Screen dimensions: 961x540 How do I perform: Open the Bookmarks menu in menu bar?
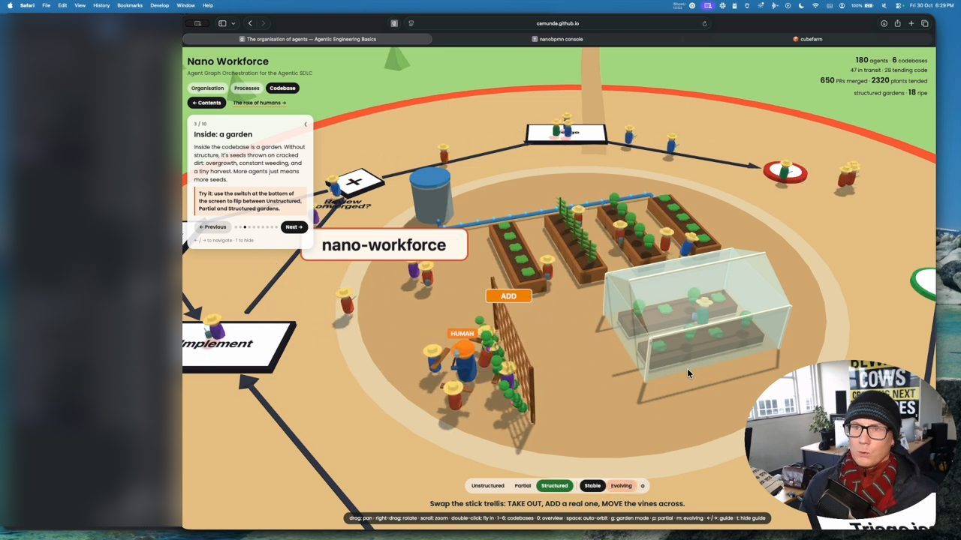click(130, 5)
